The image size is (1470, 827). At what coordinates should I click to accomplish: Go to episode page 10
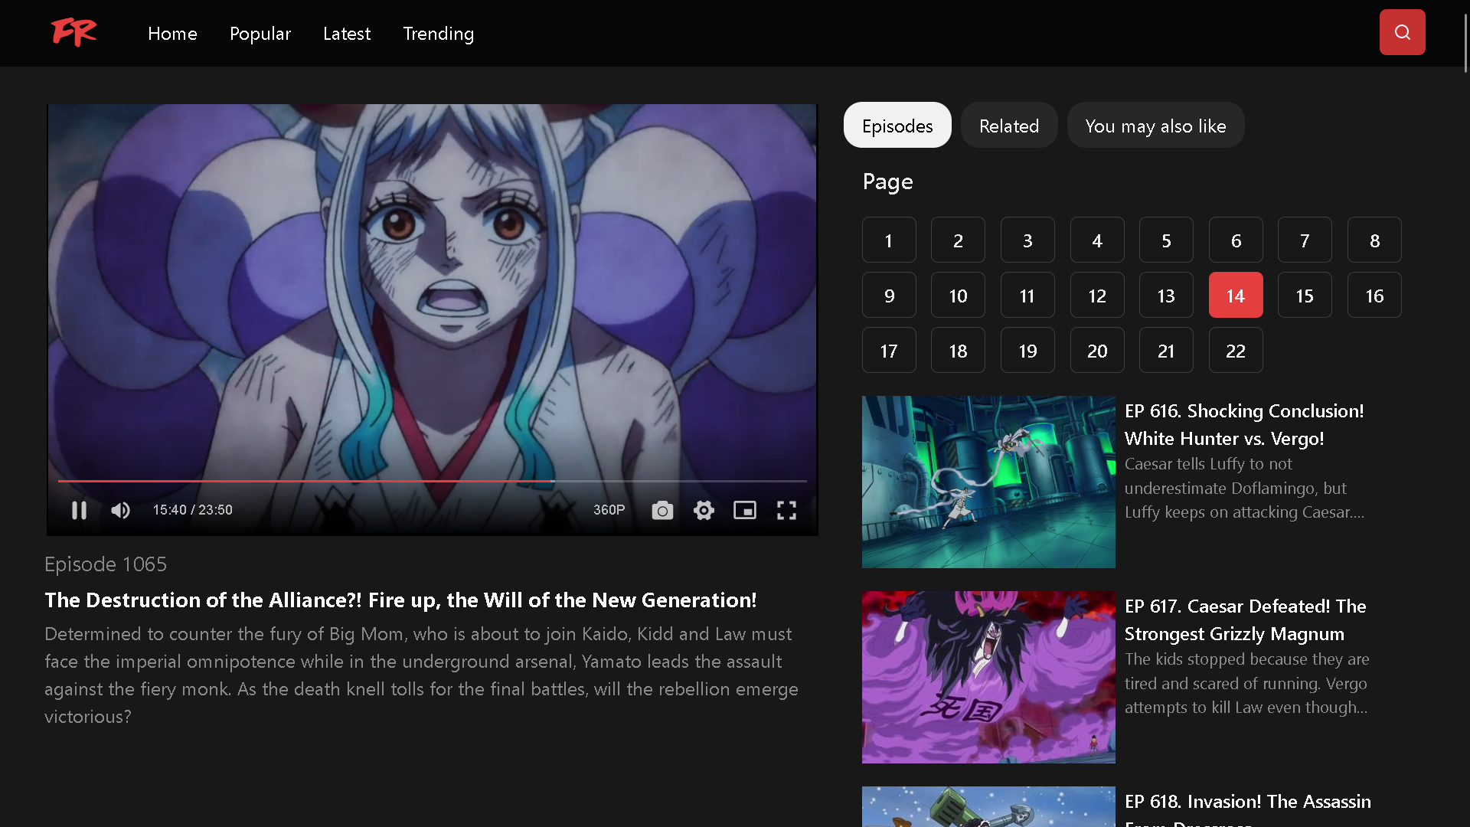[x=958, y=296]
